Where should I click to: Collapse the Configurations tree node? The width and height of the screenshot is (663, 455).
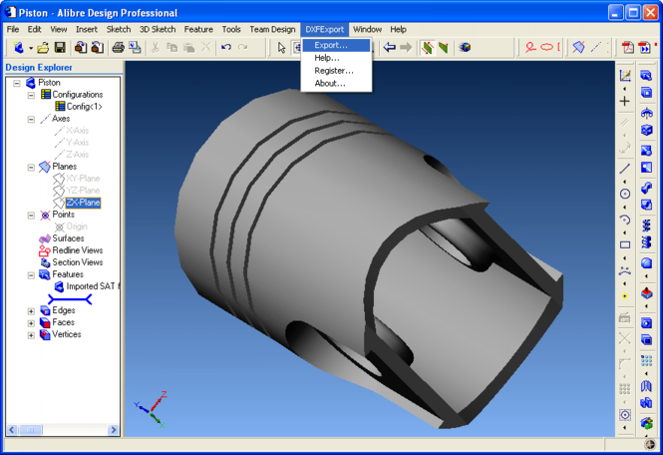tap(31, 95)
